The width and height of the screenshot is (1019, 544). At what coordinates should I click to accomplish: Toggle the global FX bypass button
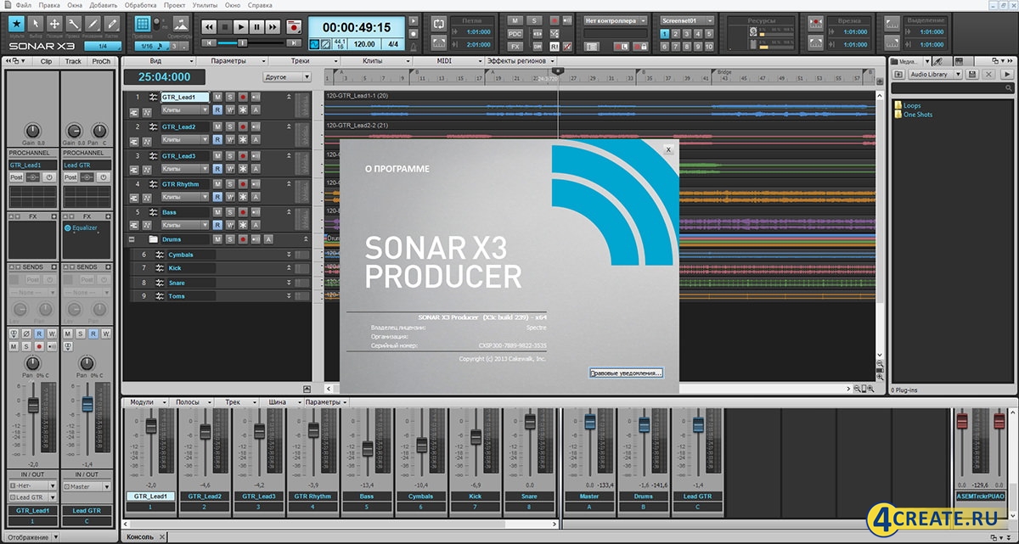[x=515, y=46]
